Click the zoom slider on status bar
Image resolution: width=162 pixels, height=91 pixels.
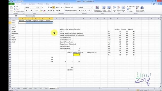155,90
